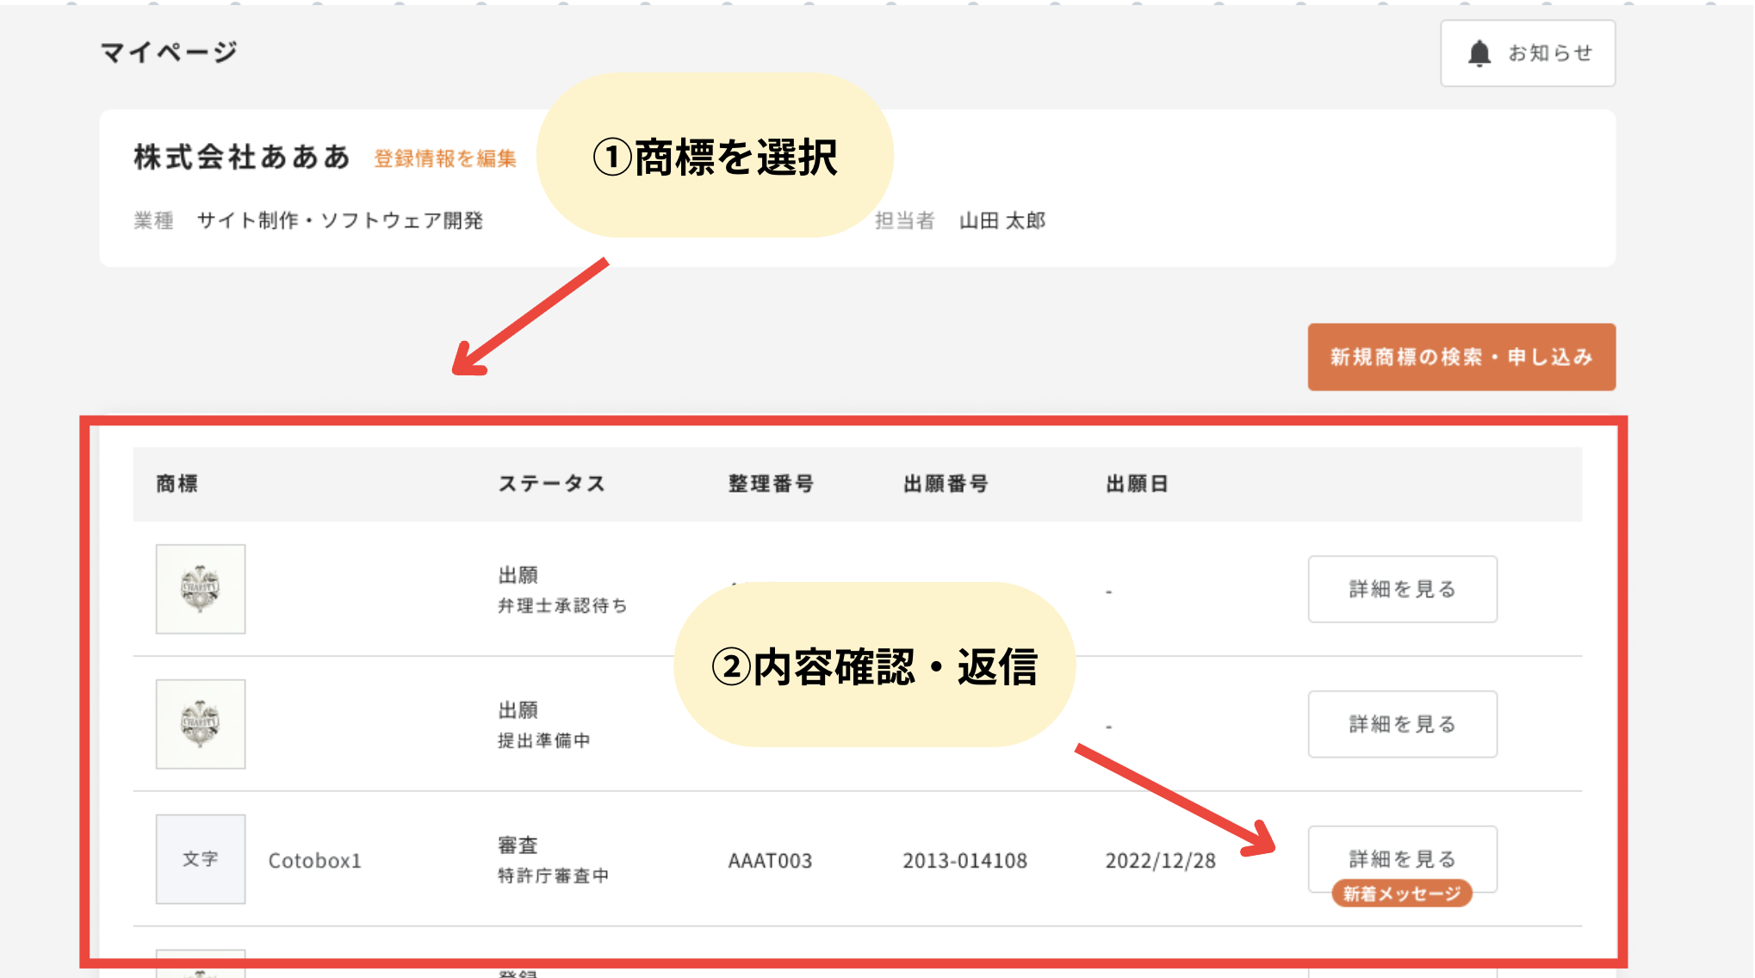
Task: Click 詳細を見る for 提出準備中 row
Action: coord(1401,724)
